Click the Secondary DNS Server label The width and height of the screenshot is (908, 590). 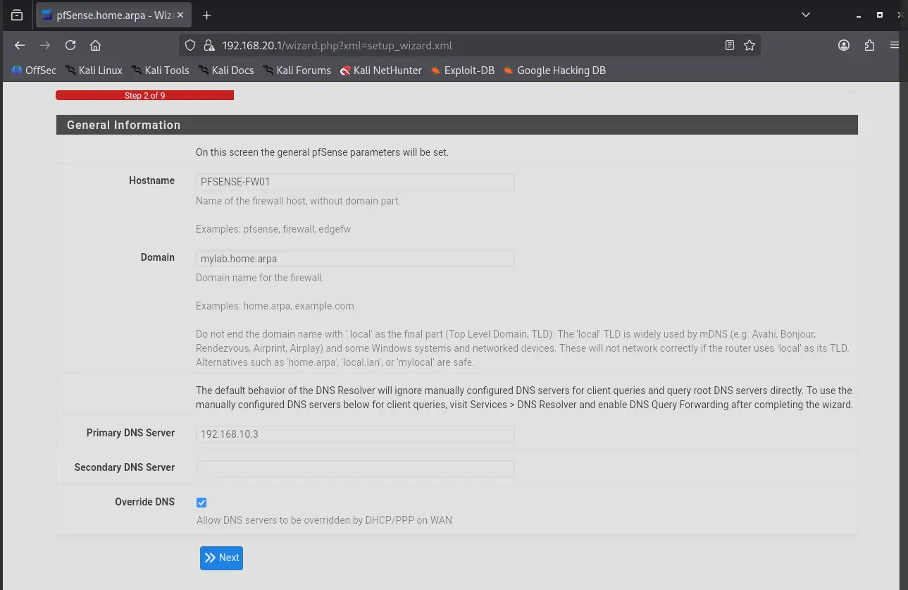pyautogui.click(x=125, y=467)
